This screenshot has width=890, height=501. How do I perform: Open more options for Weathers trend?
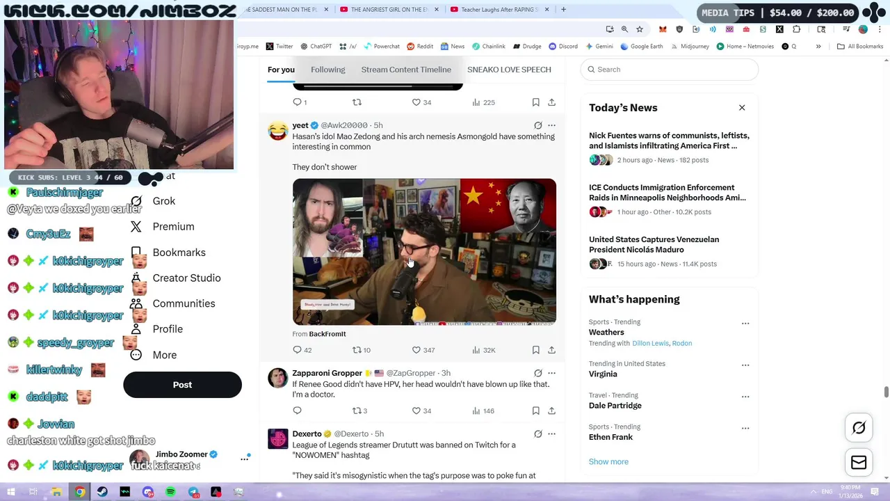pos(745,324)
